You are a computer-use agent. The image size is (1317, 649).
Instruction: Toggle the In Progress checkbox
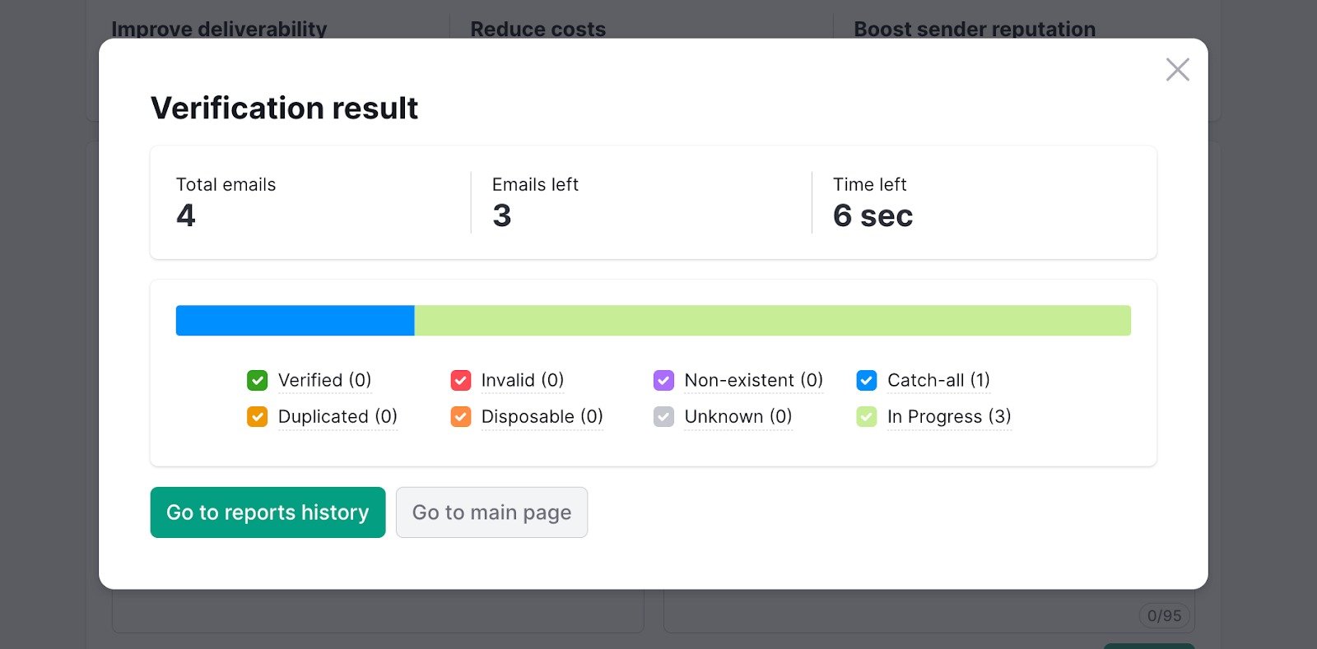pyautogui.click(x=867, y=416)
